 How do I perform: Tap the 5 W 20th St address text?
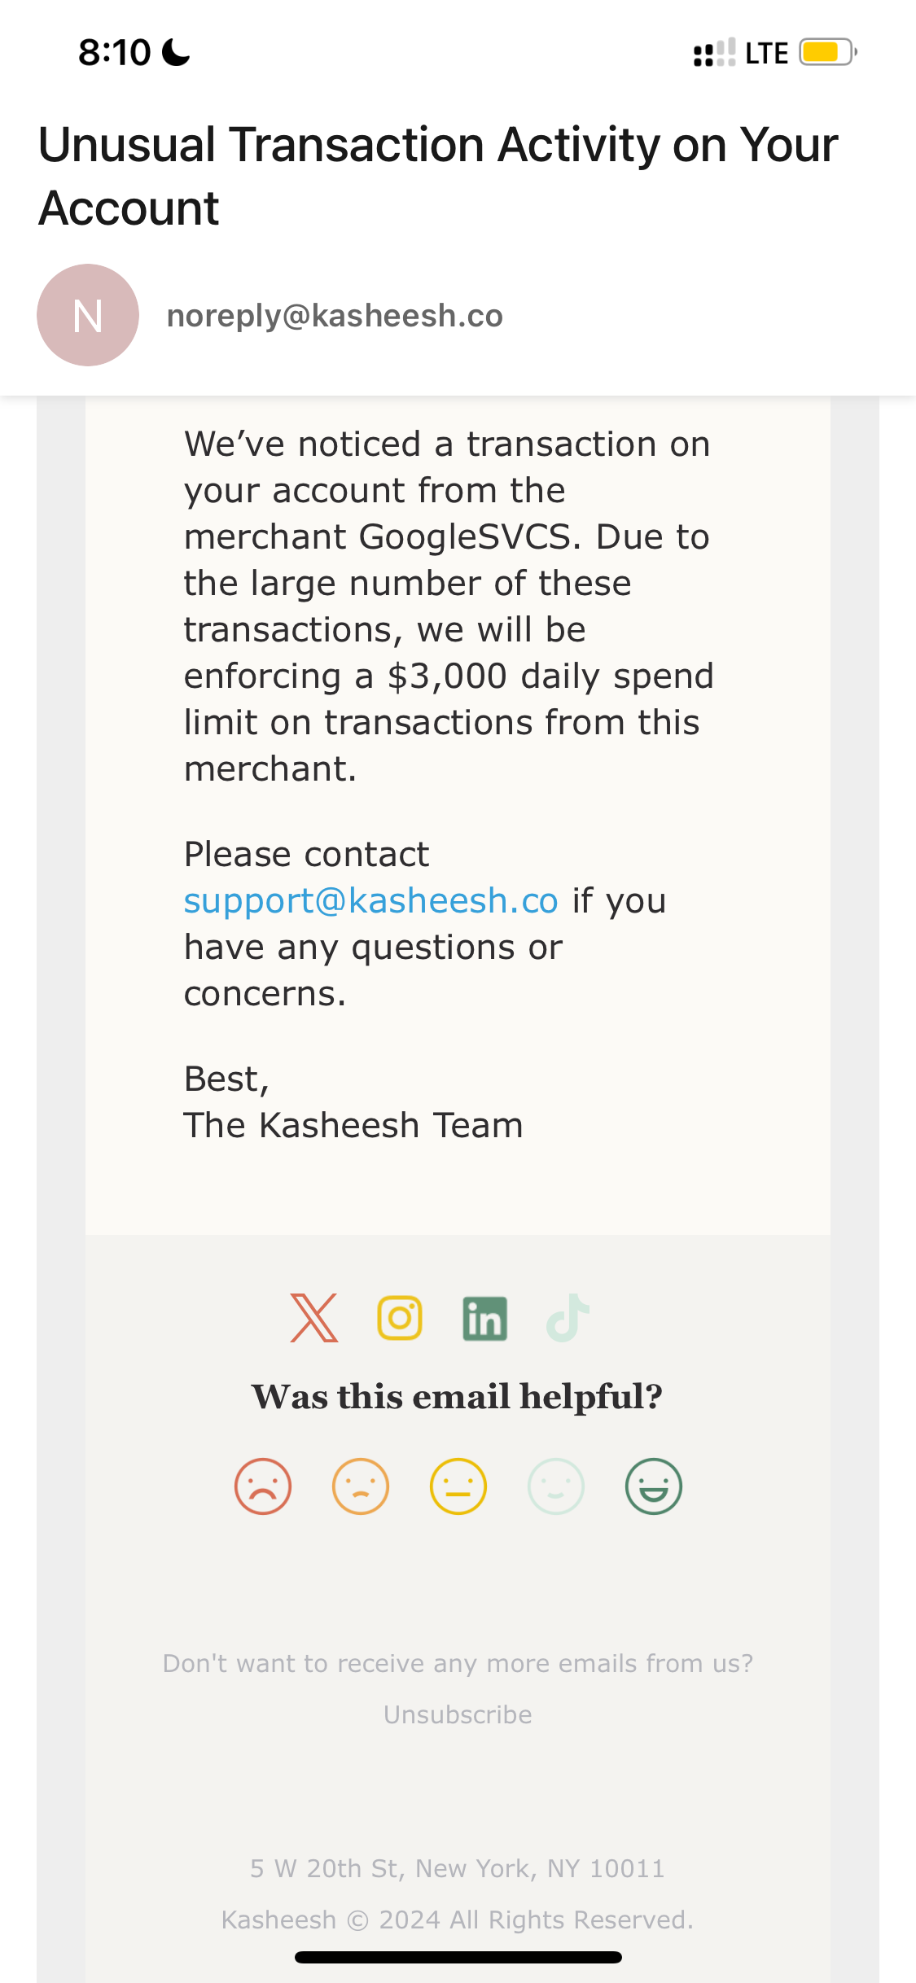tap(458, 1868)
